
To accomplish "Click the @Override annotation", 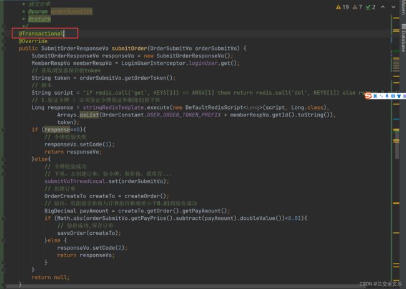I will 33,41.
